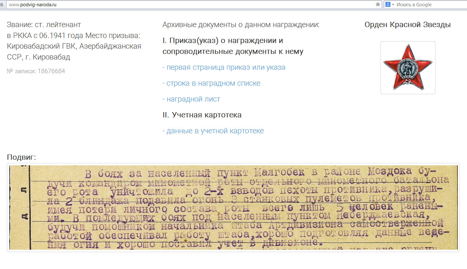The image size is (467, 269).
Task: Open 'строка в наградном списке' link
Action: [x=213, y=83]
